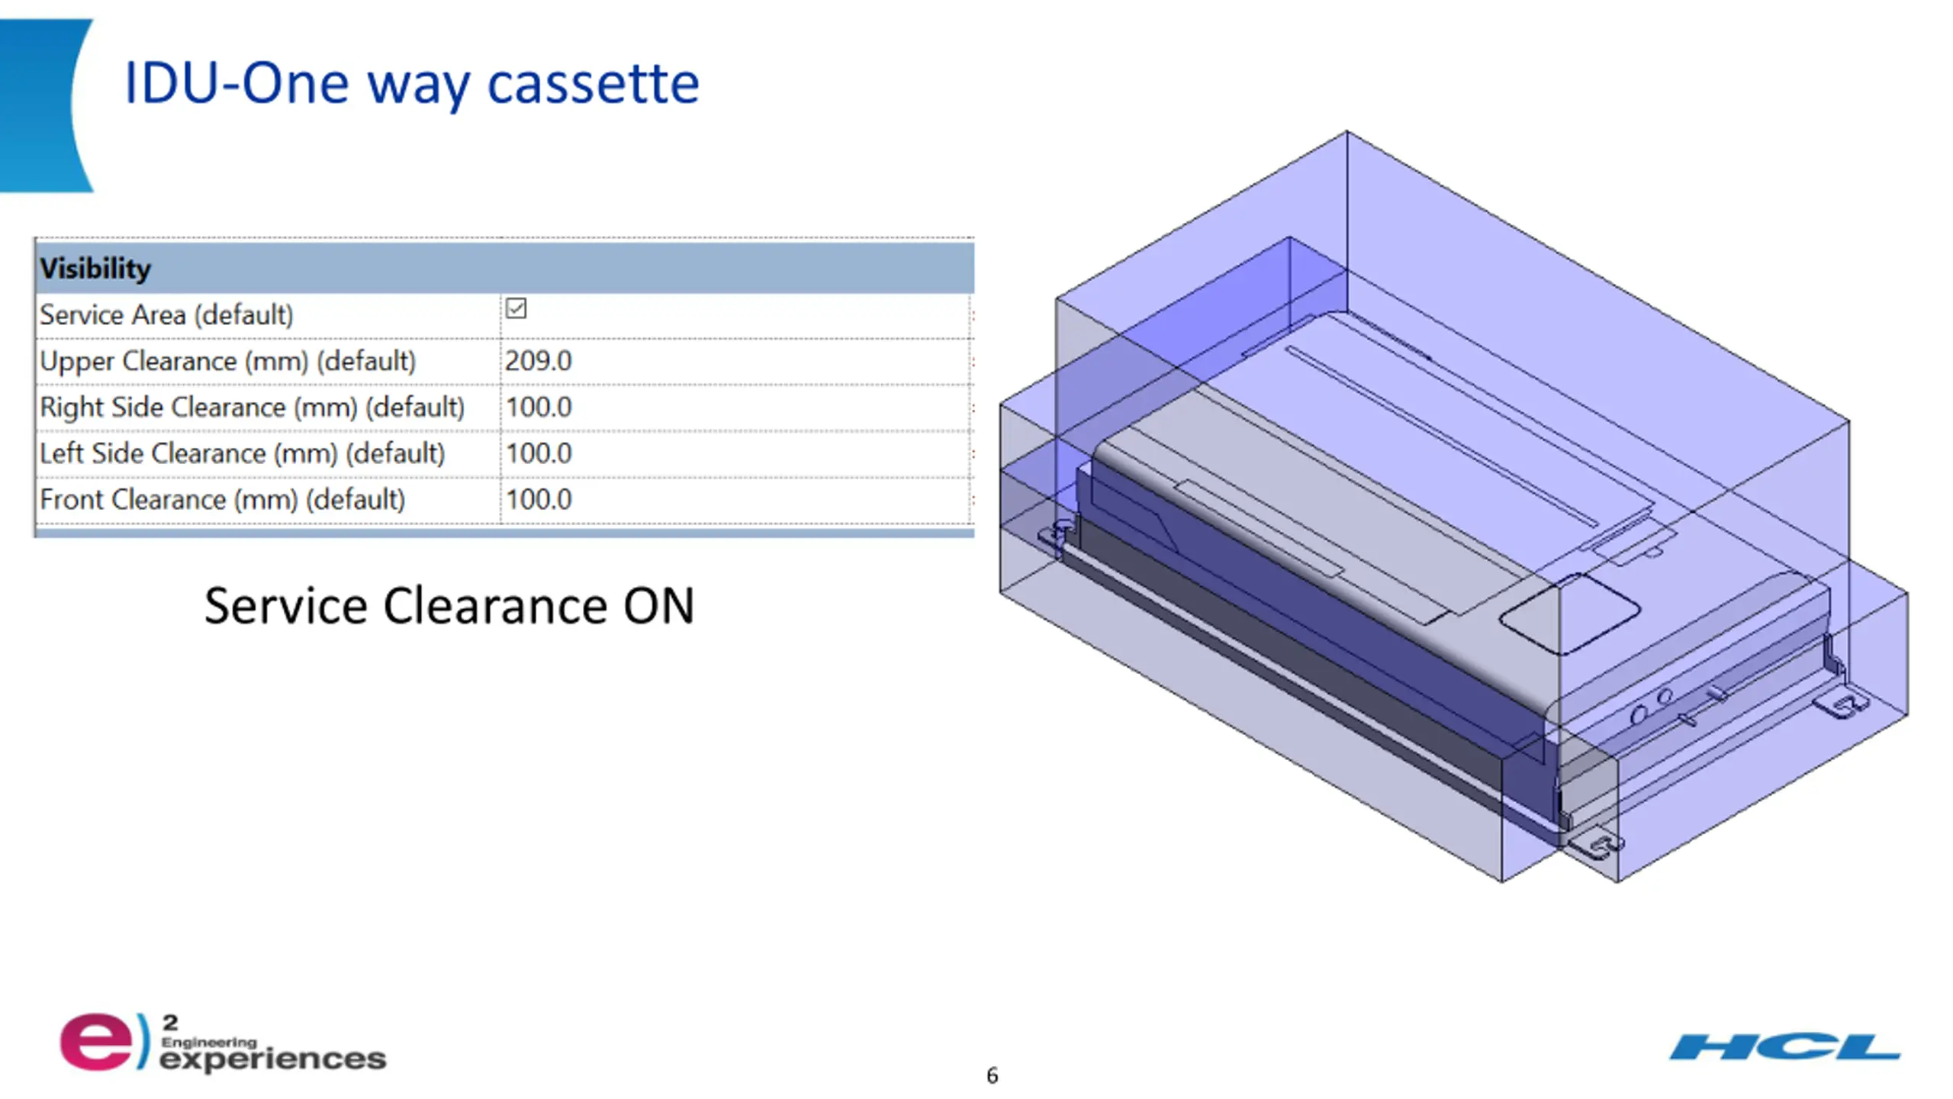Click the Right Side Clearance value field
The height and width of the screenshot is (1099, 1953).
pos(735,408)
